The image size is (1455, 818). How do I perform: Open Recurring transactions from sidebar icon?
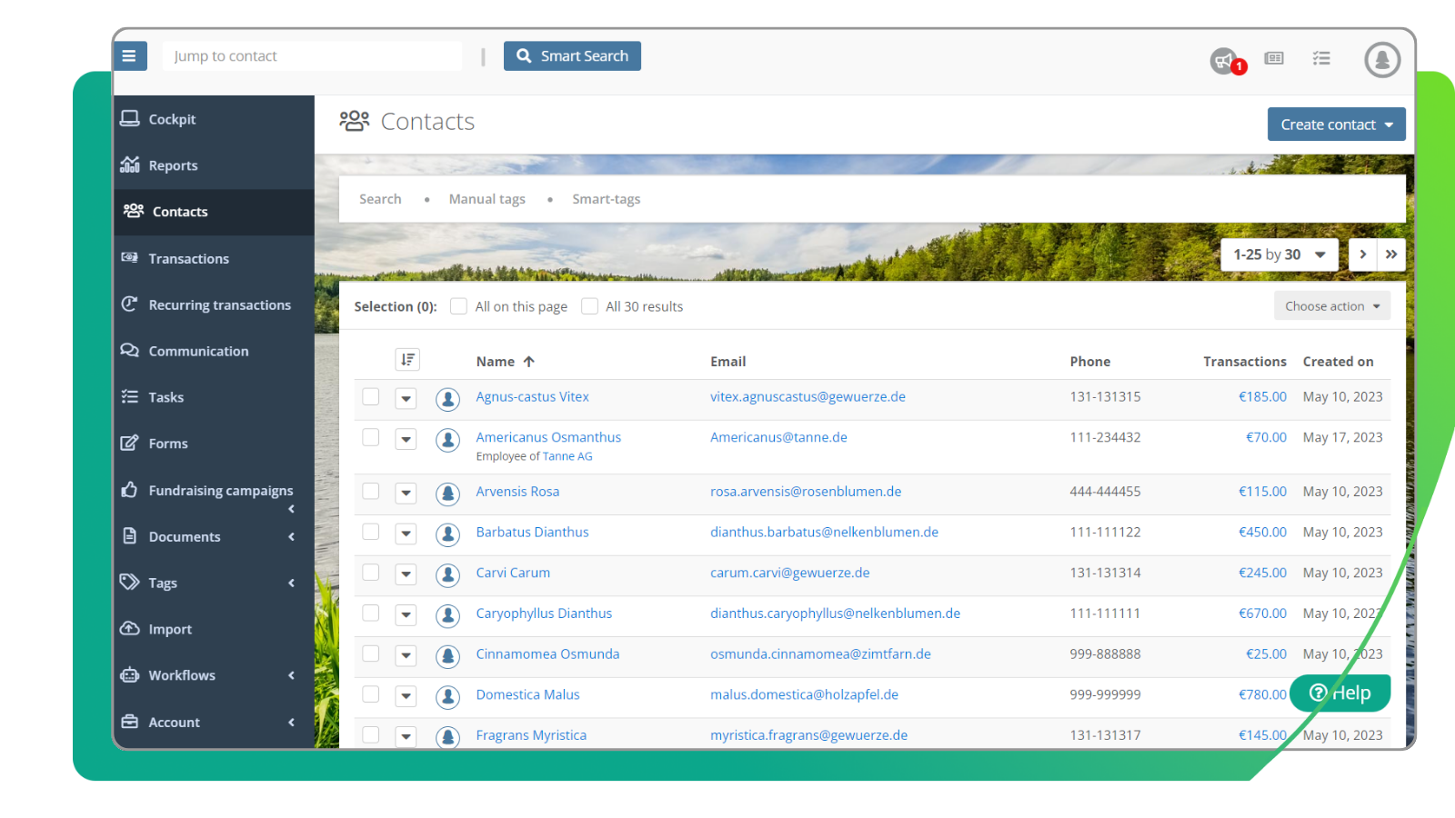131,304
